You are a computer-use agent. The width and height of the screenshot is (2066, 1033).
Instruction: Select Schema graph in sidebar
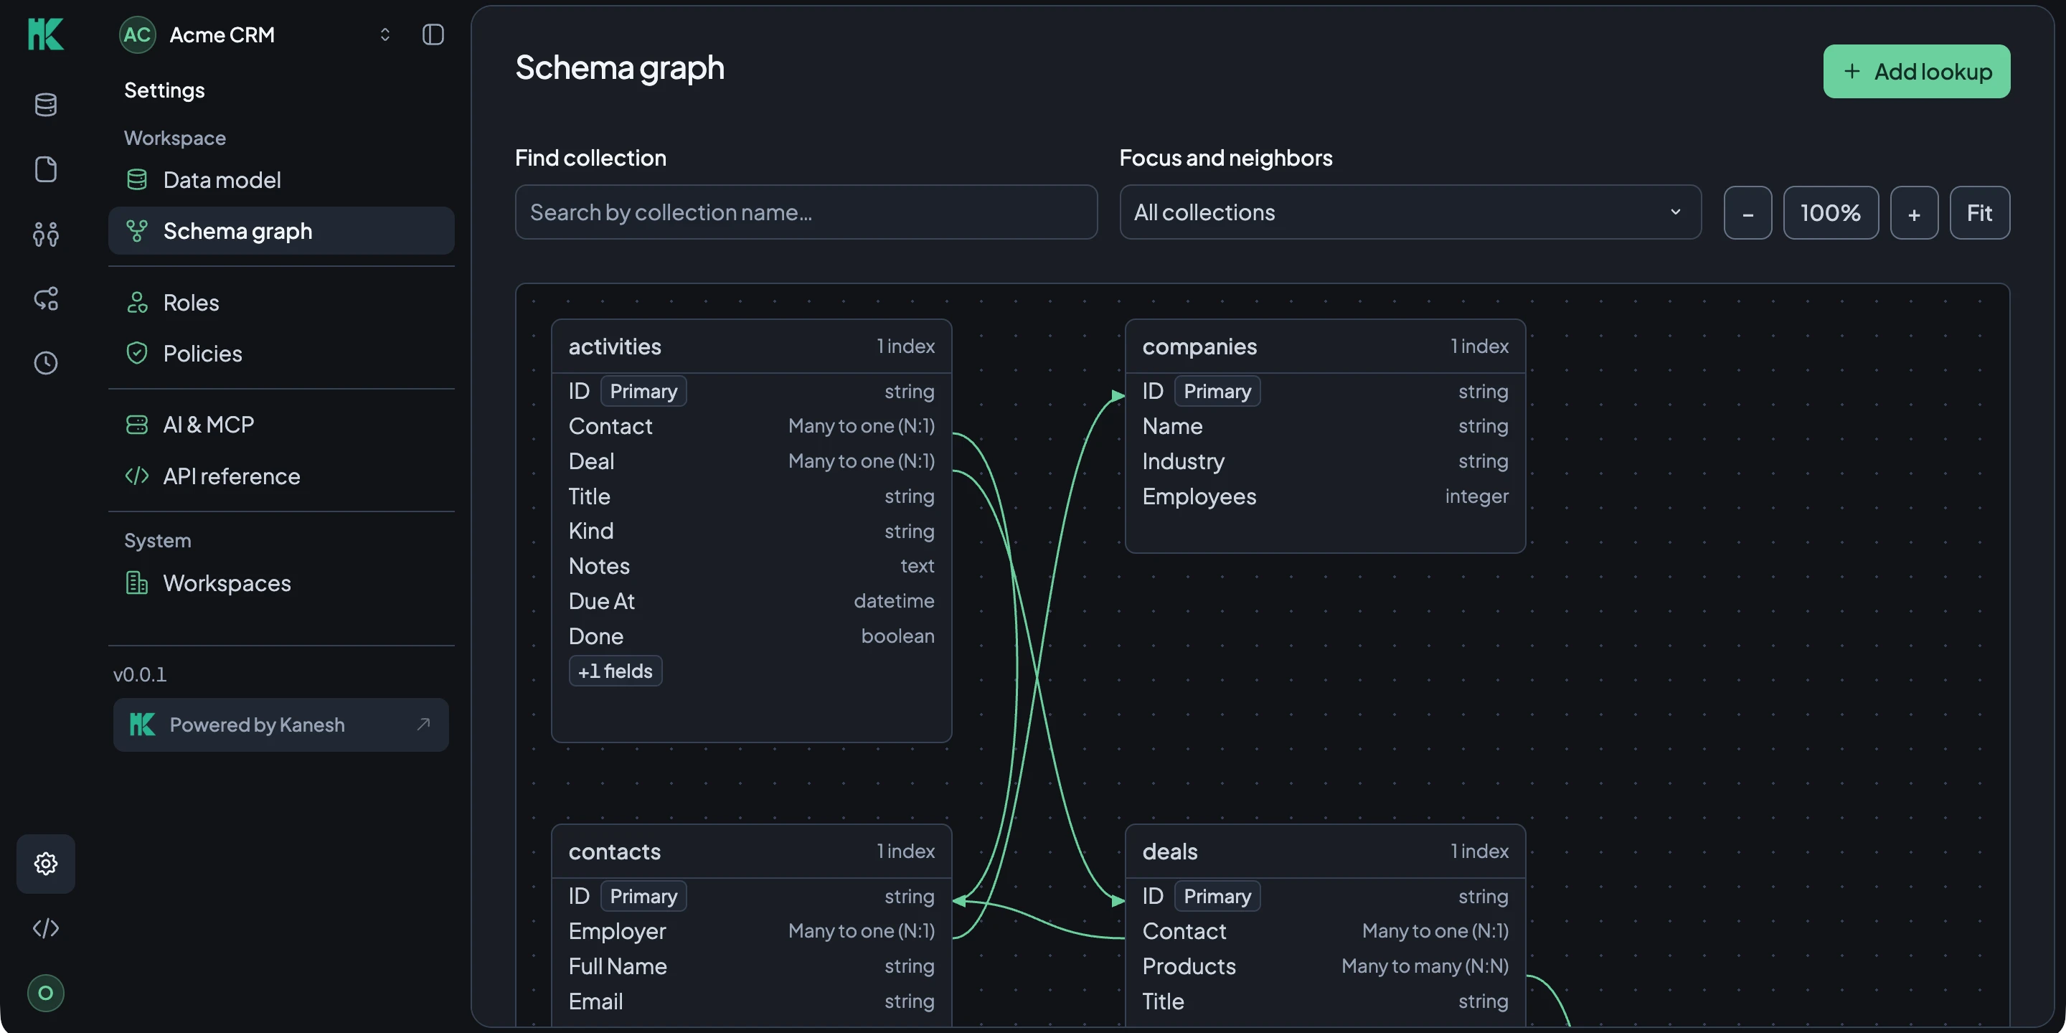tap(281, 231)
